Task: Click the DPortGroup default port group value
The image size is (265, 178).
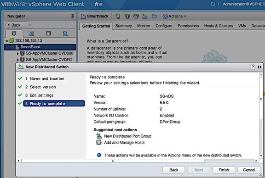Action: pyautogui.click(x=170, y=122)
